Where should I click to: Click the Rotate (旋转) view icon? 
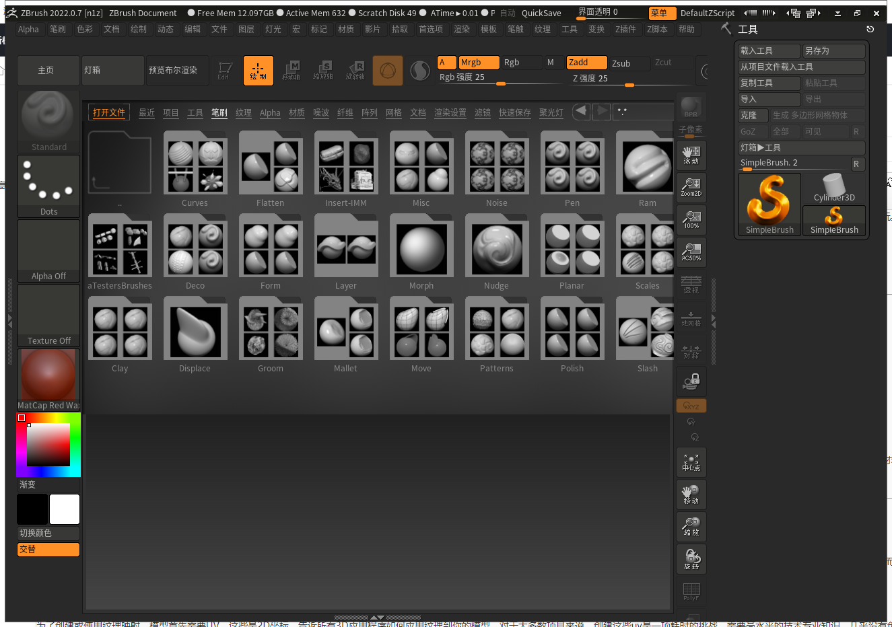coord(691,559)
